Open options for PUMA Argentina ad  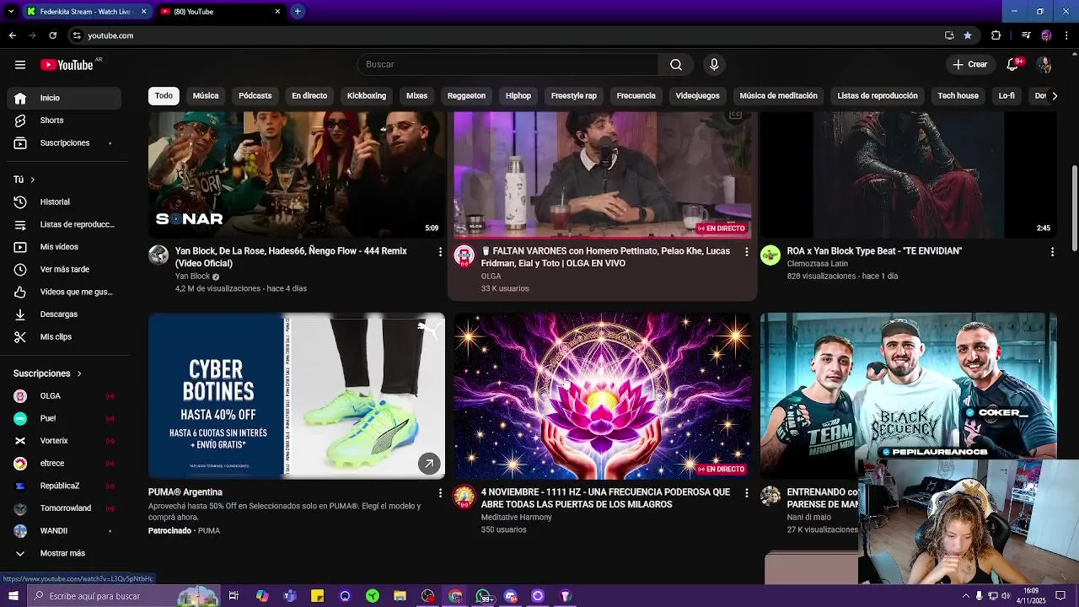(440, 493)
